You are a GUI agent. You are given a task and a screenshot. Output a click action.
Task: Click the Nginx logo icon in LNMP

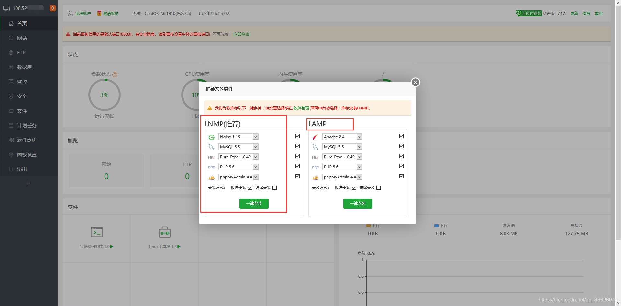(x=212, y=137)
